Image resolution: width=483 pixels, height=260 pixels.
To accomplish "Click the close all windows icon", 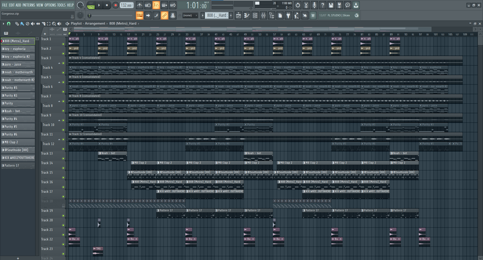I will (305, 15).
